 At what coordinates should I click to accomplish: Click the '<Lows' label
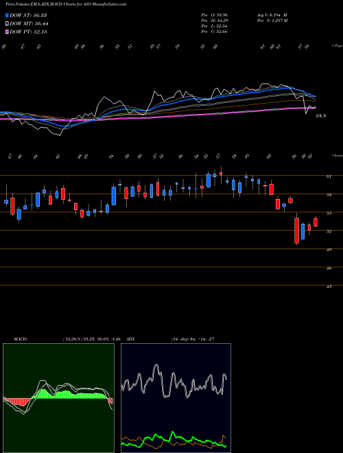[x=337, y=155]
